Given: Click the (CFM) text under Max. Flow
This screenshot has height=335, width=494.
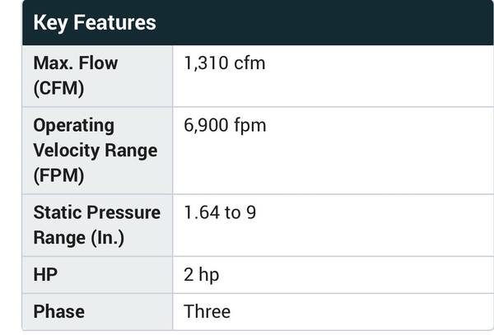Looking at the screenshot, I should point(59,89).
